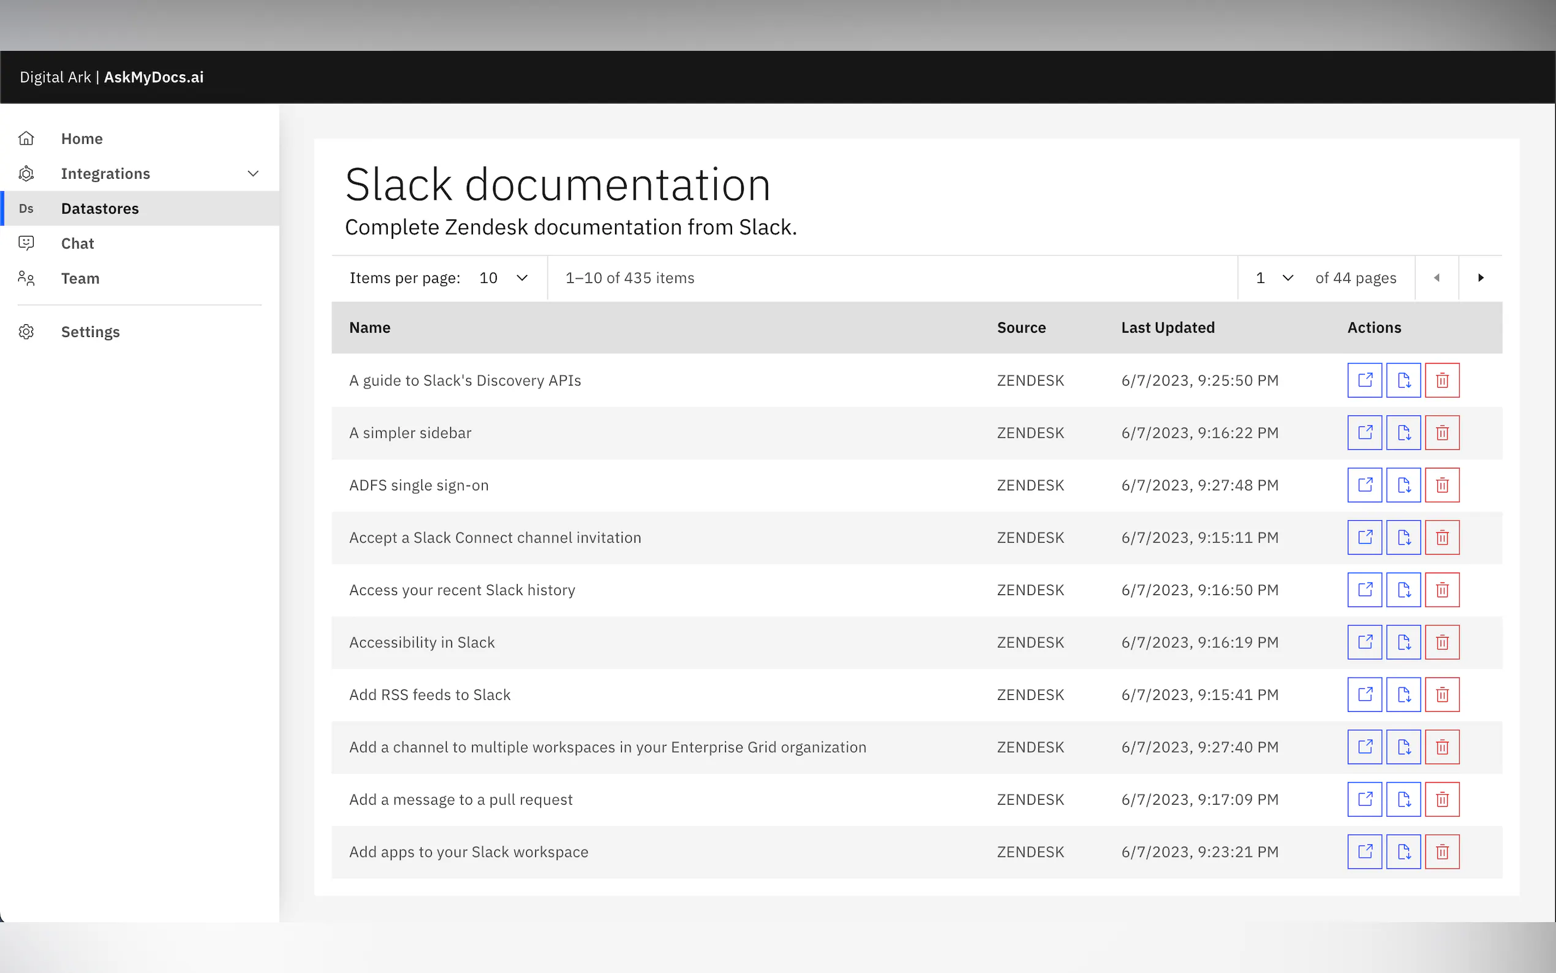1556x973 pixels.
Task: Click the Name column header
Action: coord(370,328)
